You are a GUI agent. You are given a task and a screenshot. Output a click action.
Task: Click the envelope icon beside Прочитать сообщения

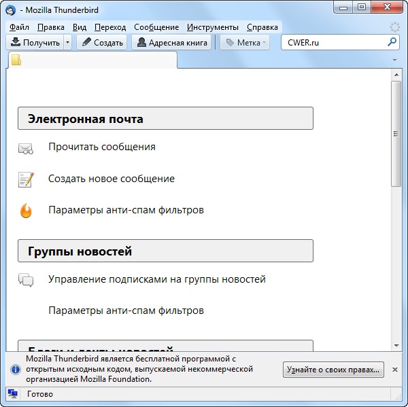[x=26, y=148]
